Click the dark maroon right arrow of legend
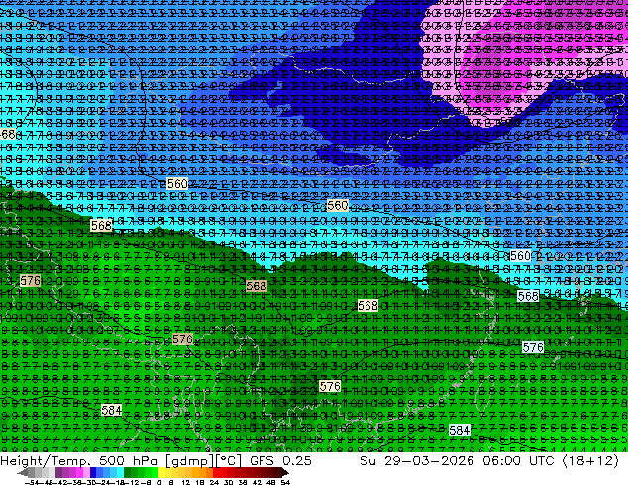Screen dimensions: 628x485 tap(285, 472)
